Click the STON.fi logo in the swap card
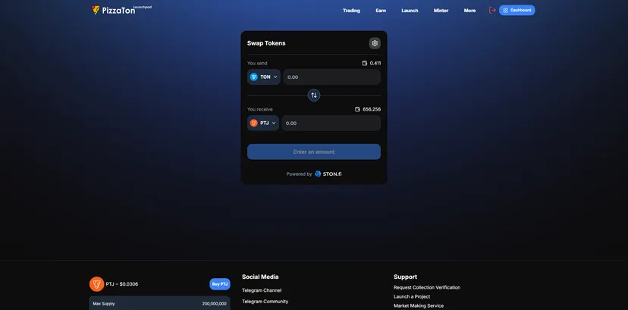Screen dimensions: 628x310 coord(328,174)
